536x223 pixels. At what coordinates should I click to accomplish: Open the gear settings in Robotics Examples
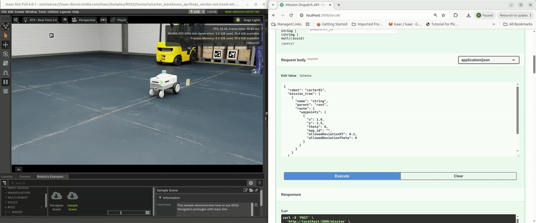coord(251,183)
